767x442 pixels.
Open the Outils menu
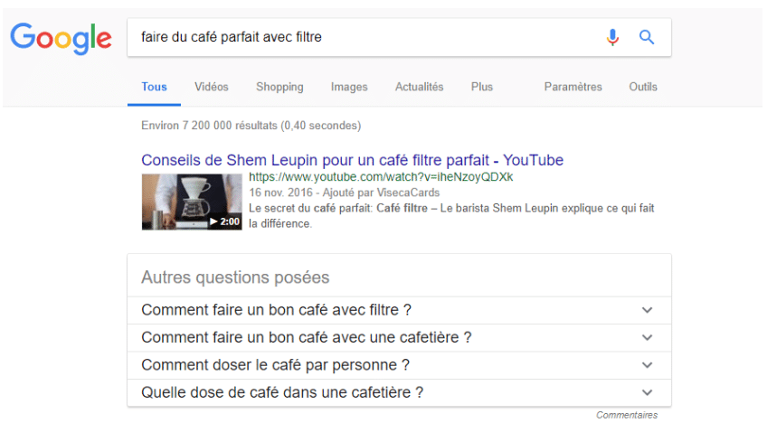[643, 87]
